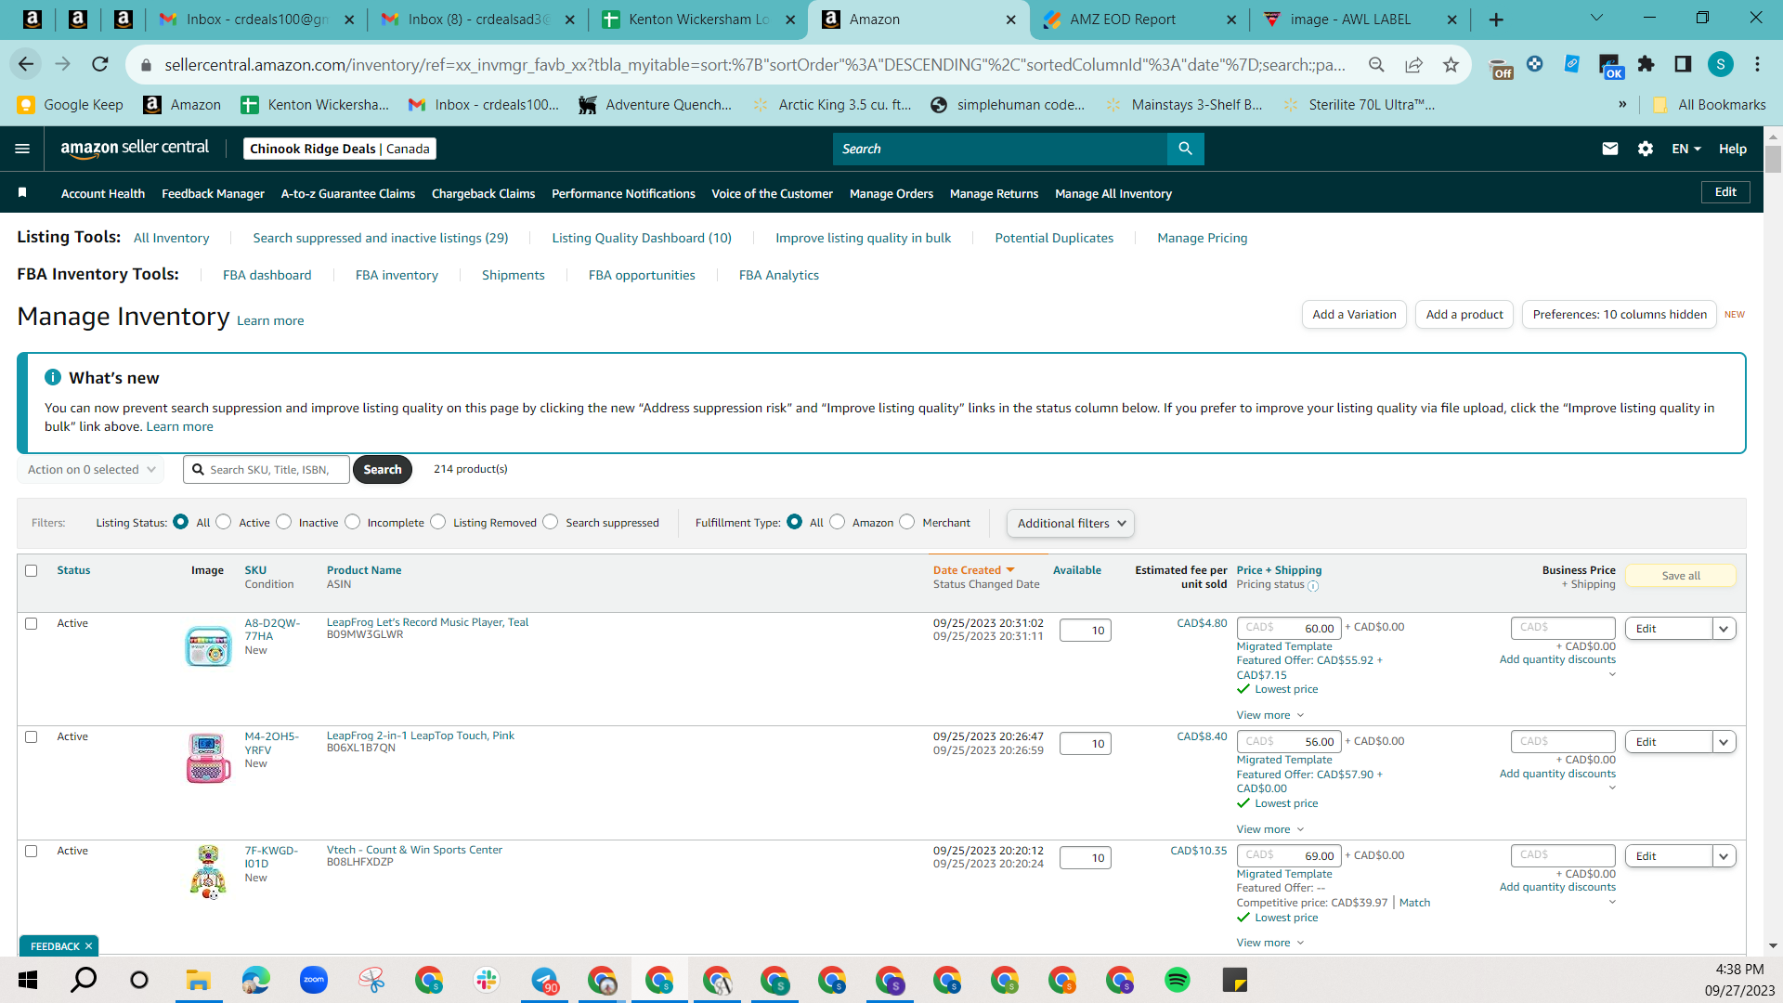Open Listing Quality Dashboard (10) link
The width and height of the screenshot is (1783, 1003).
[x=642, y=238]
